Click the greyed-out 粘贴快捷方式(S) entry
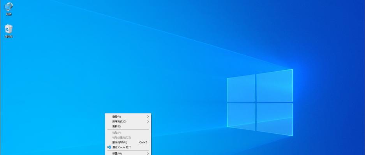Screen dimensions: 365x155 tap(128, 138)
